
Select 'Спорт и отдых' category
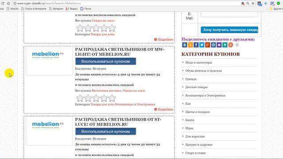[x=195, y=153]
